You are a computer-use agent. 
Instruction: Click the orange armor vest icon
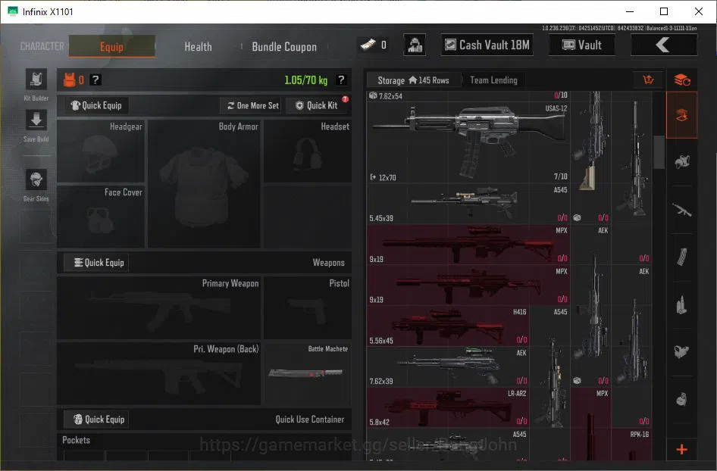tap(70, 80)
